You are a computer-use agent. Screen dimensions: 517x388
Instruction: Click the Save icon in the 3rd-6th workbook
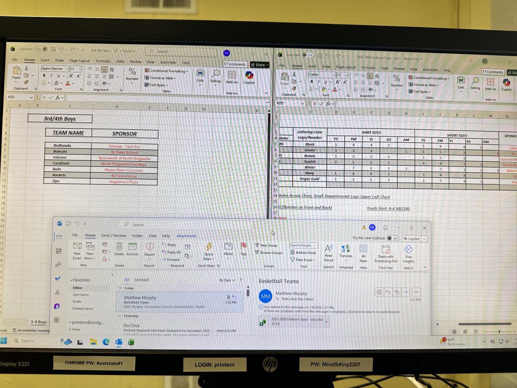pos(53,49)
